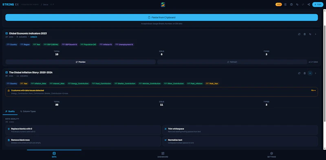This screenshot has width=326, height=160.
Task: Click dataset icon beside Global Economic Indicators 2023
Action: tap(7, 33)
